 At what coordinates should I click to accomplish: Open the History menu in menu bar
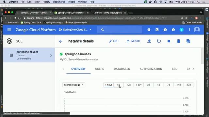(46, 2)
